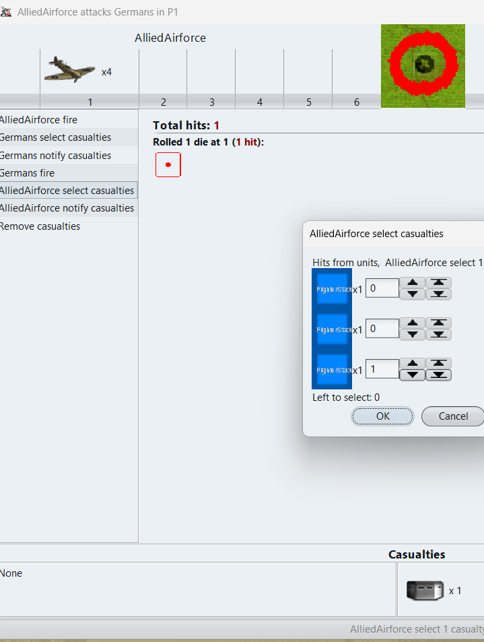Select the second FighterStack unit icon
The width and height of the screenshot is (484, 642).
[332, 329]
